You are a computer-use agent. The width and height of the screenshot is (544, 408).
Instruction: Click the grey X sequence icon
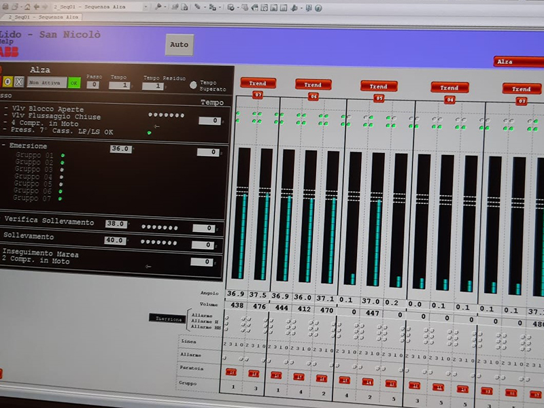(x=19, y=82)
